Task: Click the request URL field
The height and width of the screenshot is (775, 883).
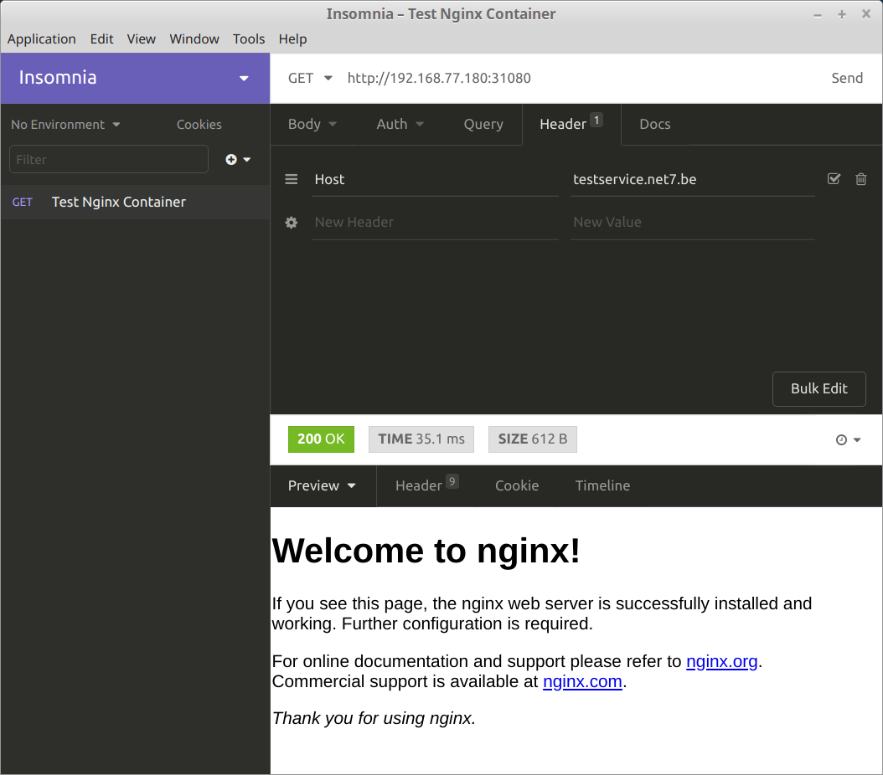Action: coord(580,78)
